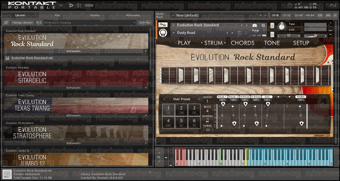This screenshot has width=340, height=181.
Task: Click the new instrument icon in info bar
Action: coord(7,174)
